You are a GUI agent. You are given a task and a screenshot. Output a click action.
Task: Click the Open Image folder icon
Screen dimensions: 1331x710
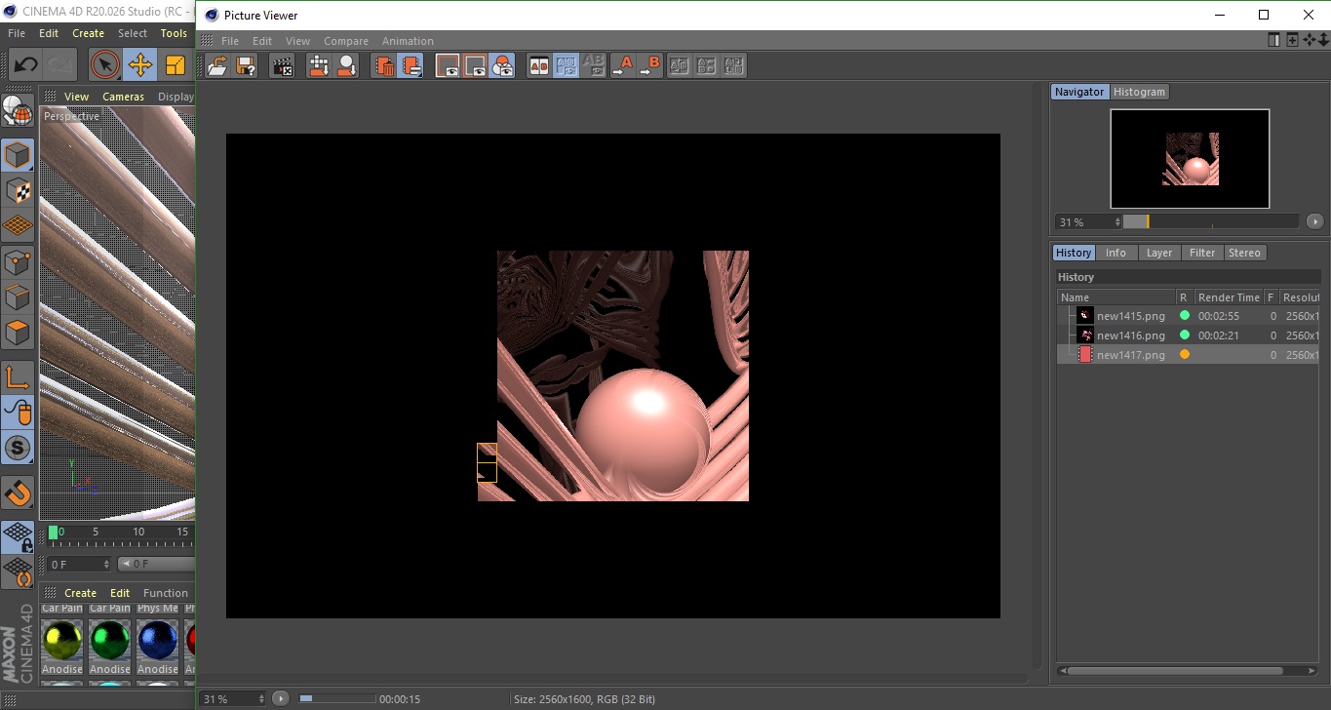click(x=218, y=66)
